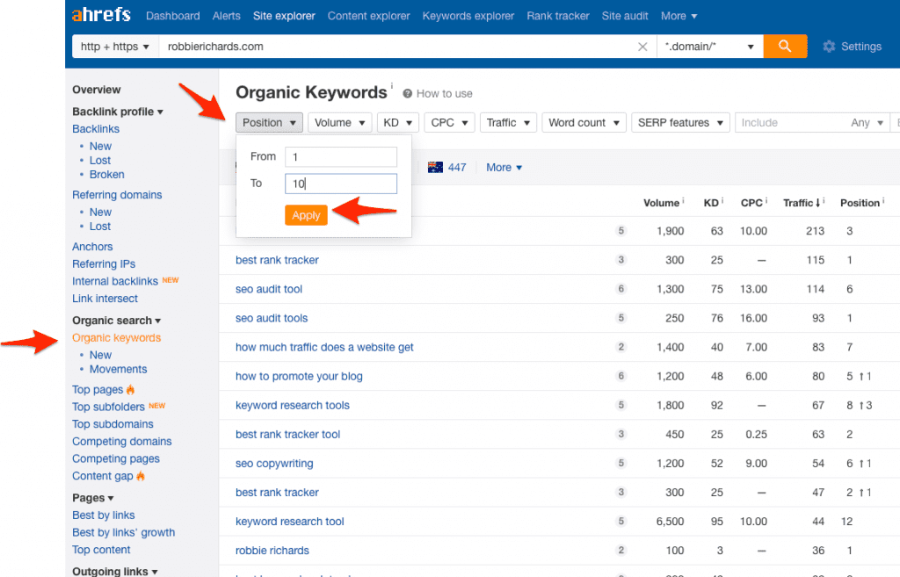900x577 pixels.
Task: Open the SERP features filter dropdown
Action: (680, 123)
